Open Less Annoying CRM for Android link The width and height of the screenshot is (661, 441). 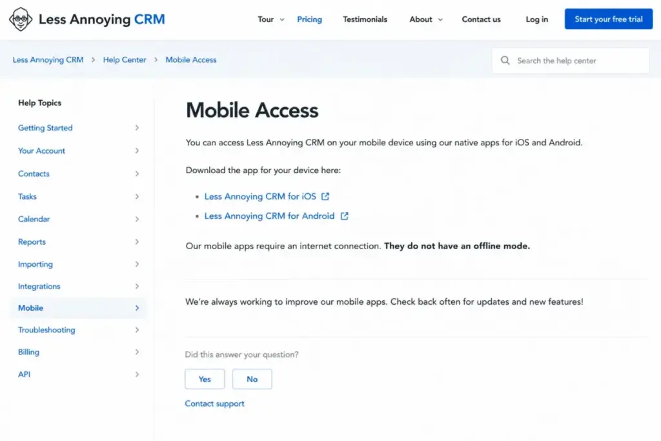click(x=269, y=216)
